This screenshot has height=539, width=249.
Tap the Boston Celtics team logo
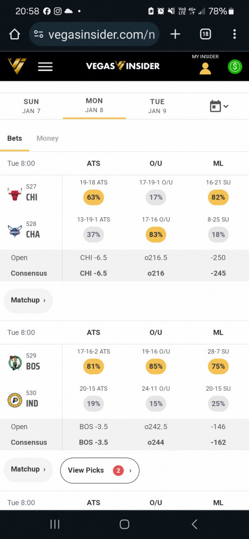(x=15, y=363)
